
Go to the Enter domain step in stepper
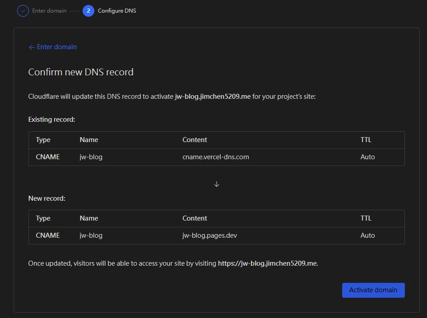point(49,11)
